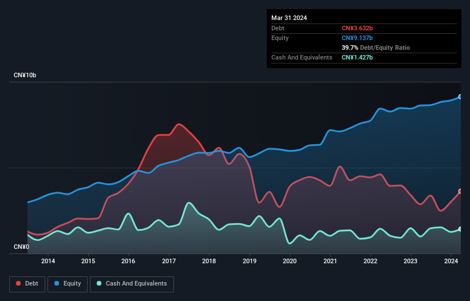470x301 pixels.
Task: Click the 2022 x-axis label
Action: point(370,261)
